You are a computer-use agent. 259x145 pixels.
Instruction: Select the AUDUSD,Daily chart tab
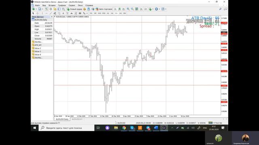tap(62, 119)
